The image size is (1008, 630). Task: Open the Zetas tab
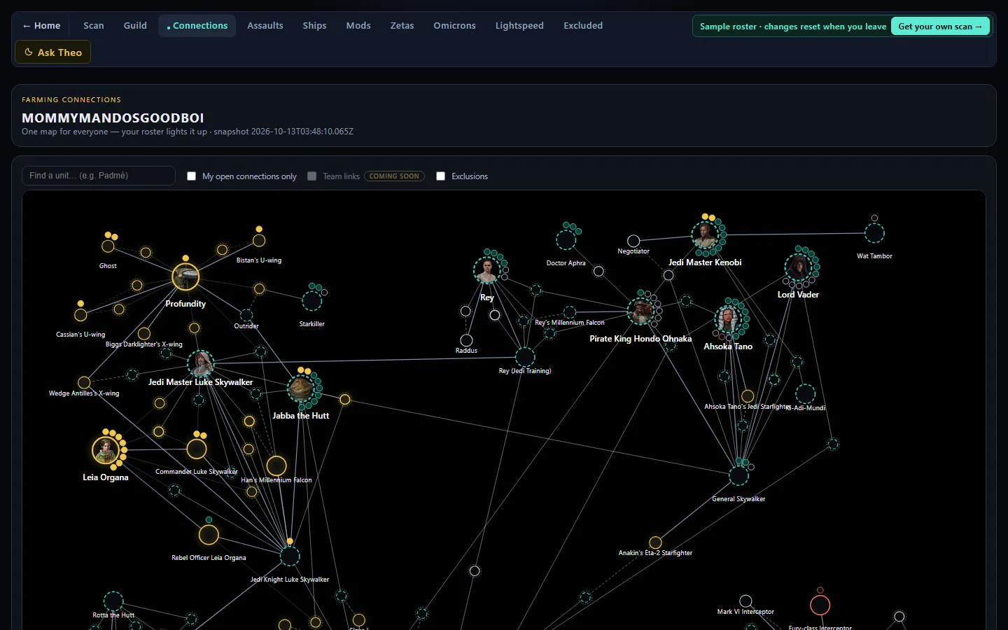[x=402, y=26]
